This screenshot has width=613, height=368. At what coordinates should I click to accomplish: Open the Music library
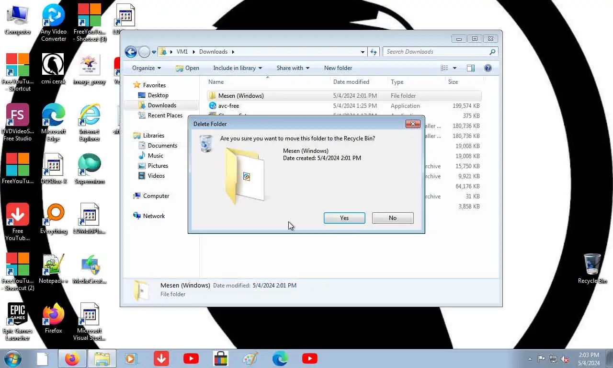click(155, 156)
